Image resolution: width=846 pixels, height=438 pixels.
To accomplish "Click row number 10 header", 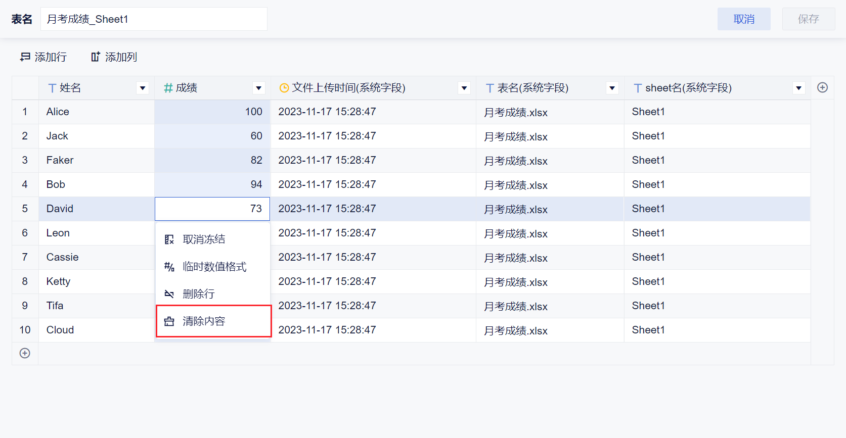I will click(x=25, y=330).
